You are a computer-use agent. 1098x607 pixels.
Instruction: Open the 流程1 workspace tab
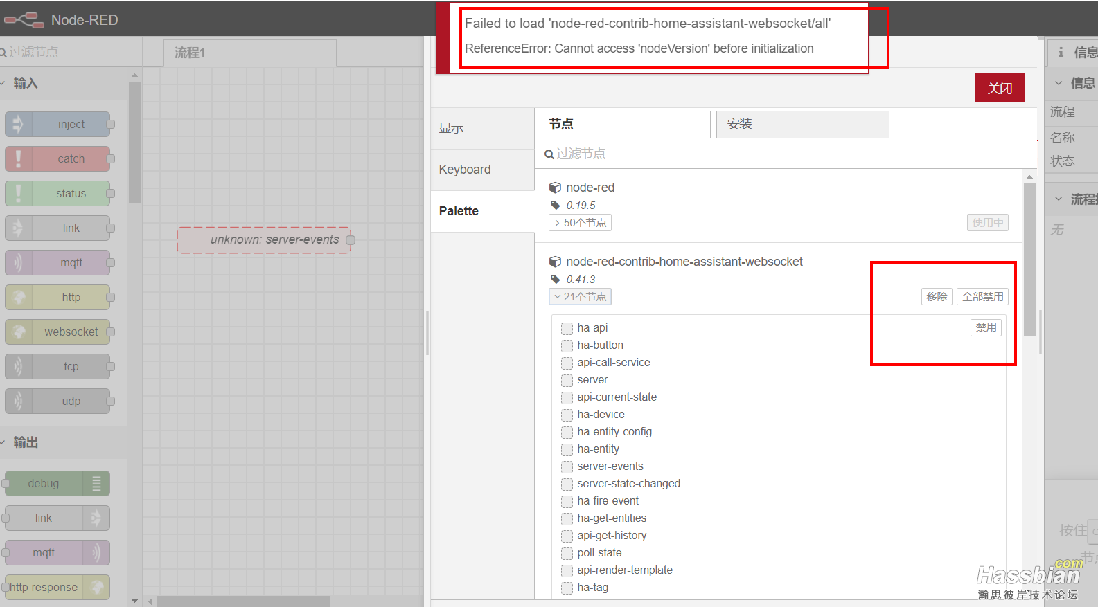click(250, 53)
